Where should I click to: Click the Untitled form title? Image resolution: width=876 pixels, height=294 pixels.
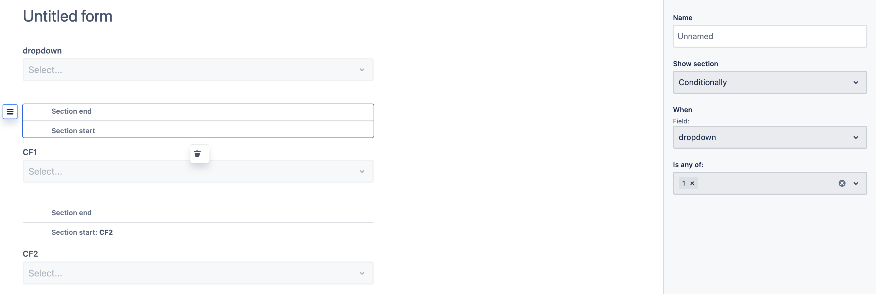[68, 16]
